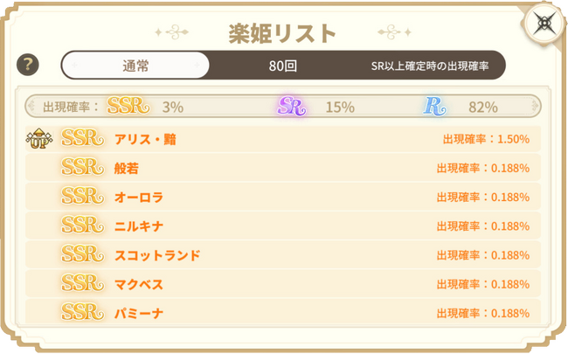Screen dimensions: 568x354
Task: Select the スコットランド character entry
Action: [157, 255]
